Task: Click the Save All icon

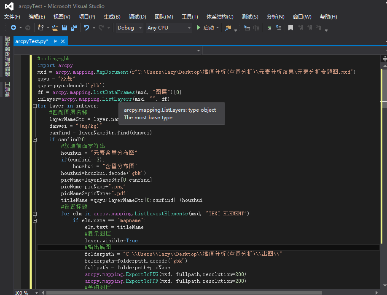Action: (73, 28)
